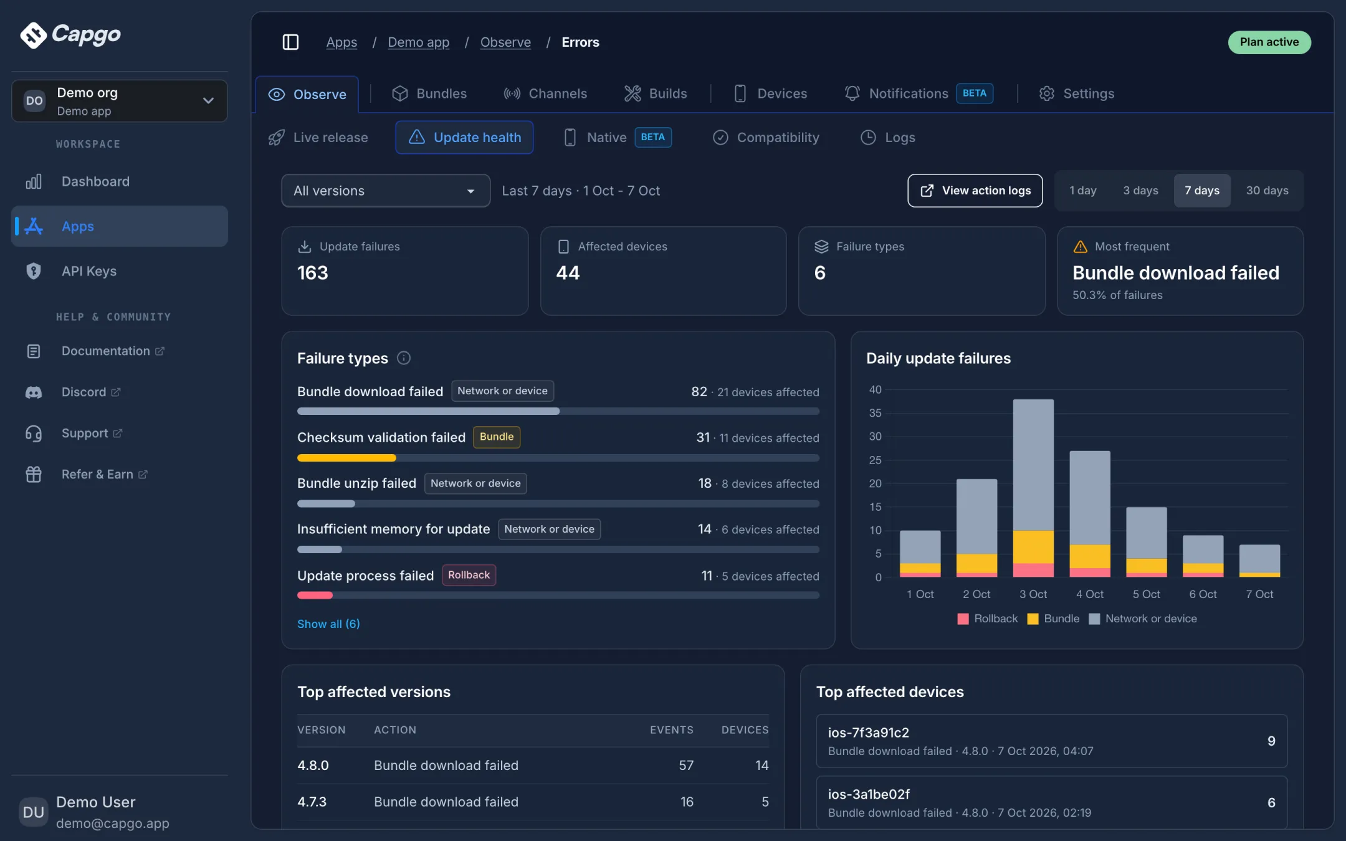Open the Logs subtab

click(x=888, y=137)
